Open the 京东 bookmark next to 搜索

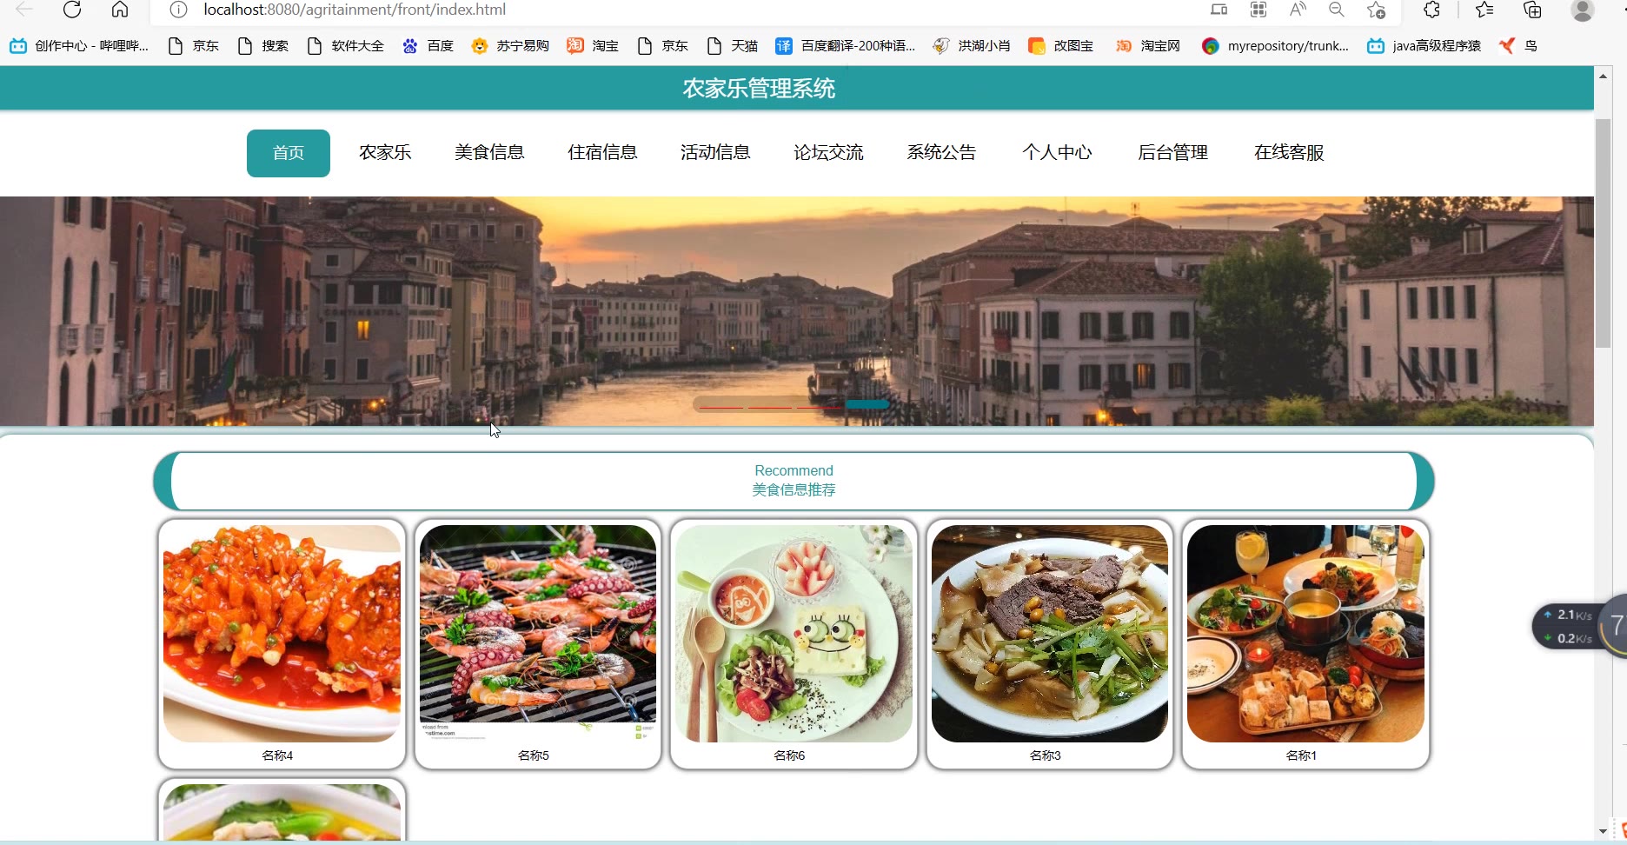(x=193, y=46)
